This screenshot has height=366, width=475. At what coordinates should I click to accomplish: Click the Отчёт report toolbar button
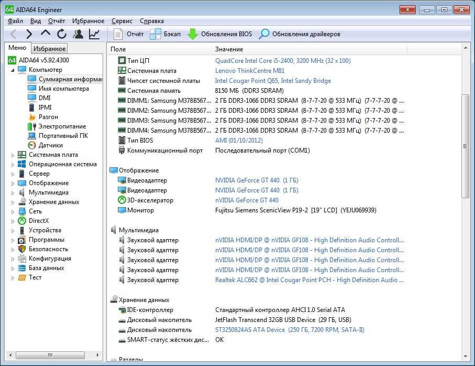point(128,34)
